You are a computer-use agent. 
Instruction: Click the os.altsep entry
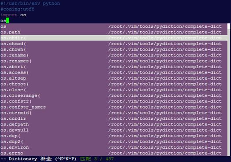(x=114, y=78)
